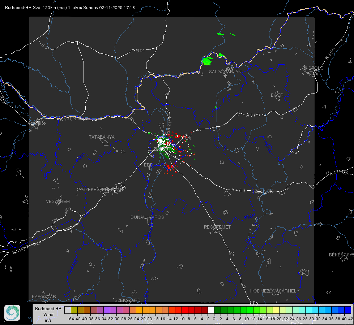This screenshot has height=325, width=354.
Task: Click the KECSKEMÉT city label
Action: [x=217, y=227]
